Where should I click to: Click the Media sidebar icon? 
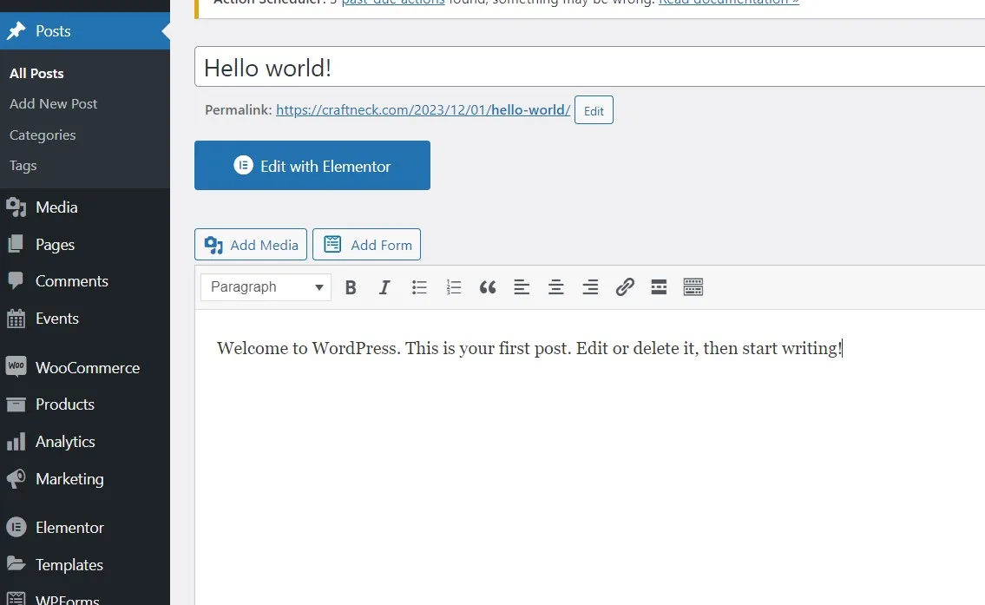coord(16,207)
